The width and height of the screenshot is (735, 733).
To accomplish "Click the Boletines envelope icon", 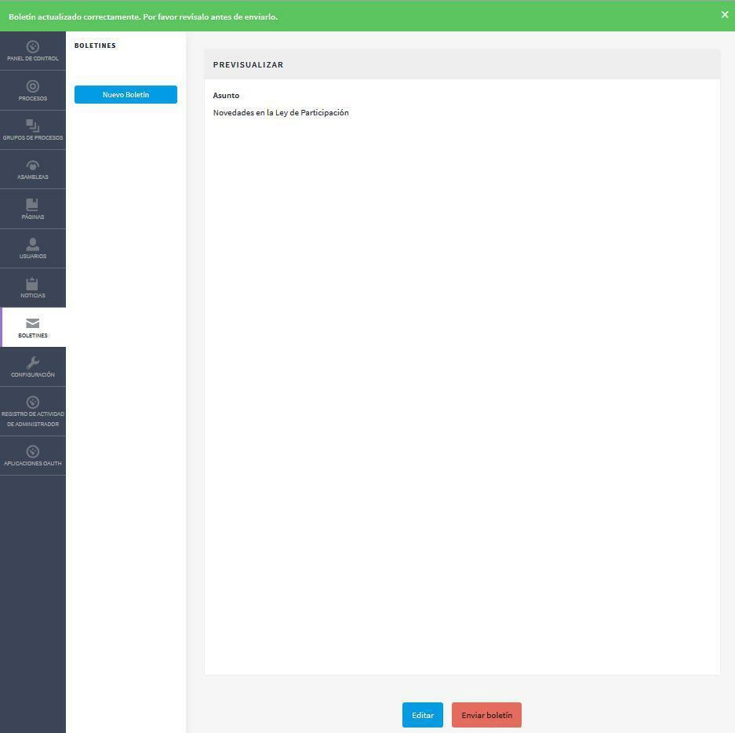I will [x=33, y=323].
